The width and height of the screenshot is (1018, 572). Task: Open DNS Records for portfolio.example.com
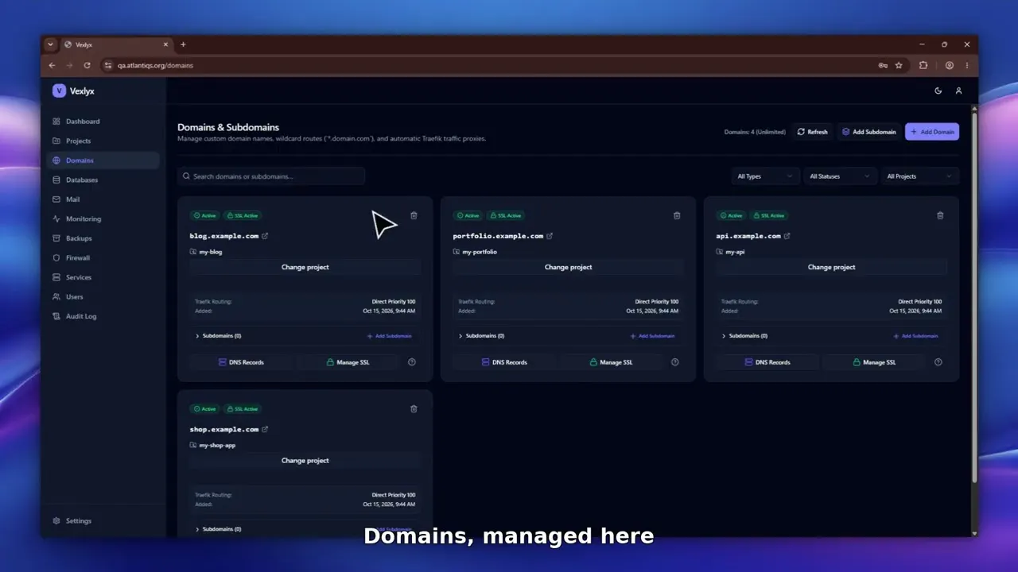point(504,362)
